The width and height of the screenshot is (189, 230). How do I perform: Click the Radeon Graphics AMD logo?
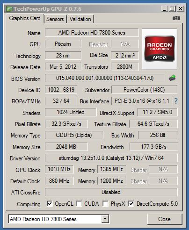160,49
